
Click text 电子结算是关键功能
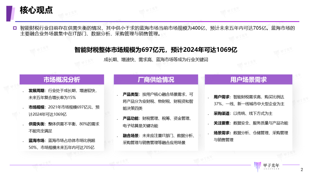coord(141,126)
